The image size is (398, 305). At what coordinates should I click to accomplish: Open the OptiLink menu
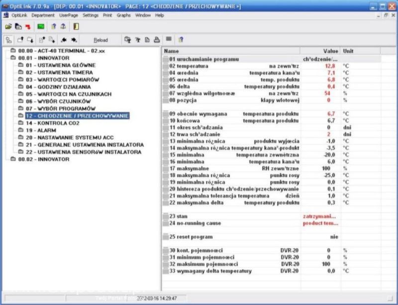(19, 15)
